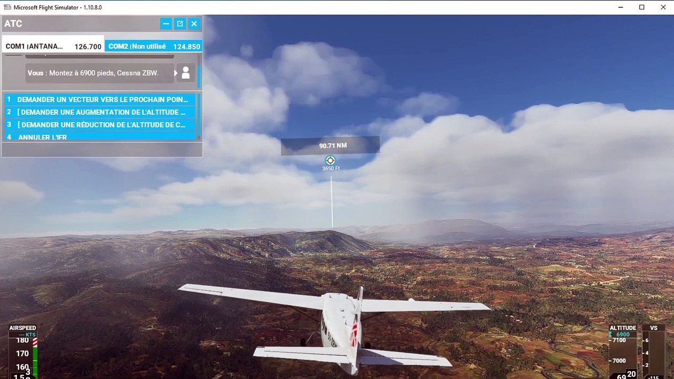This screenshot has height=379, width=674.
Task: Choose option 1 Demander un vecteur vers le prochain point
Action: [100, 99]
